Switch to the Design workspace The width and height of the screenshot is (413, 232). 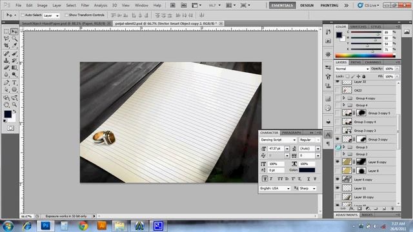coord(307,5)
